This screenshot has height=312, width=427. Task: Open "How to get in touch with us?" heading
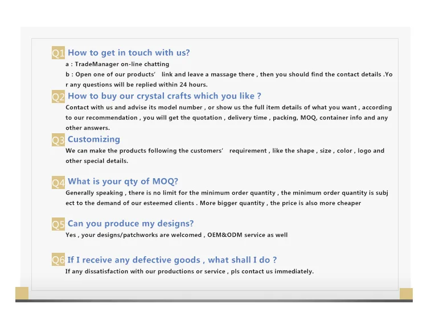(x=129, y=53)
